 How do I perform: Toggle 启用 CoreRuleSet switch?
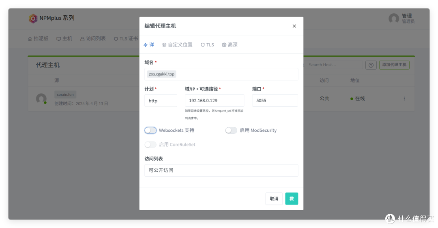[150, 144]
